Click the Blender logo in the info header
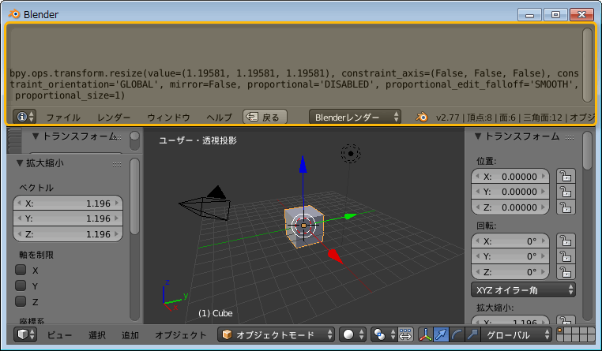602x351 pixels. click(x=422, y=118)
